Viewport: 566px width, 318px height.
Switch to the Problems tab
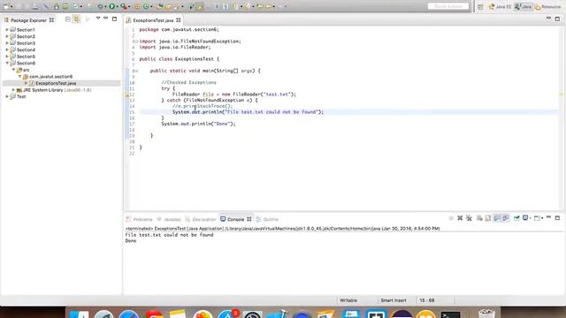coord(140,219)
